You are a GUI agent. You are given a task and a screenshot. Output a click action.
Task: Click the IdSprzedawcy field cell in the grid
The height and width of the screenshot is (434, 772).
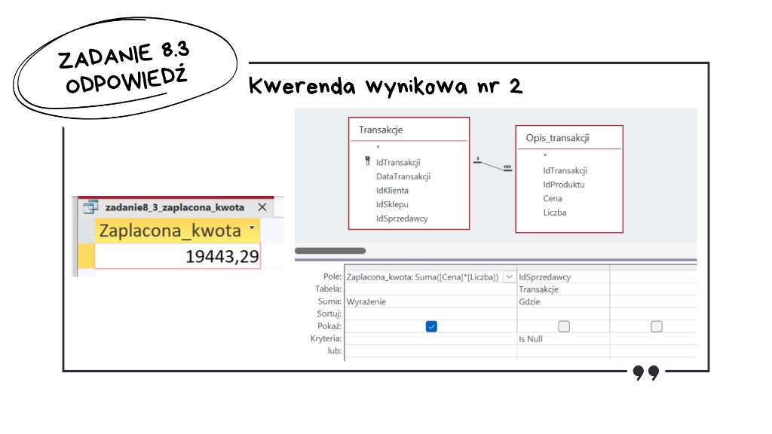[x=563, y=277]
